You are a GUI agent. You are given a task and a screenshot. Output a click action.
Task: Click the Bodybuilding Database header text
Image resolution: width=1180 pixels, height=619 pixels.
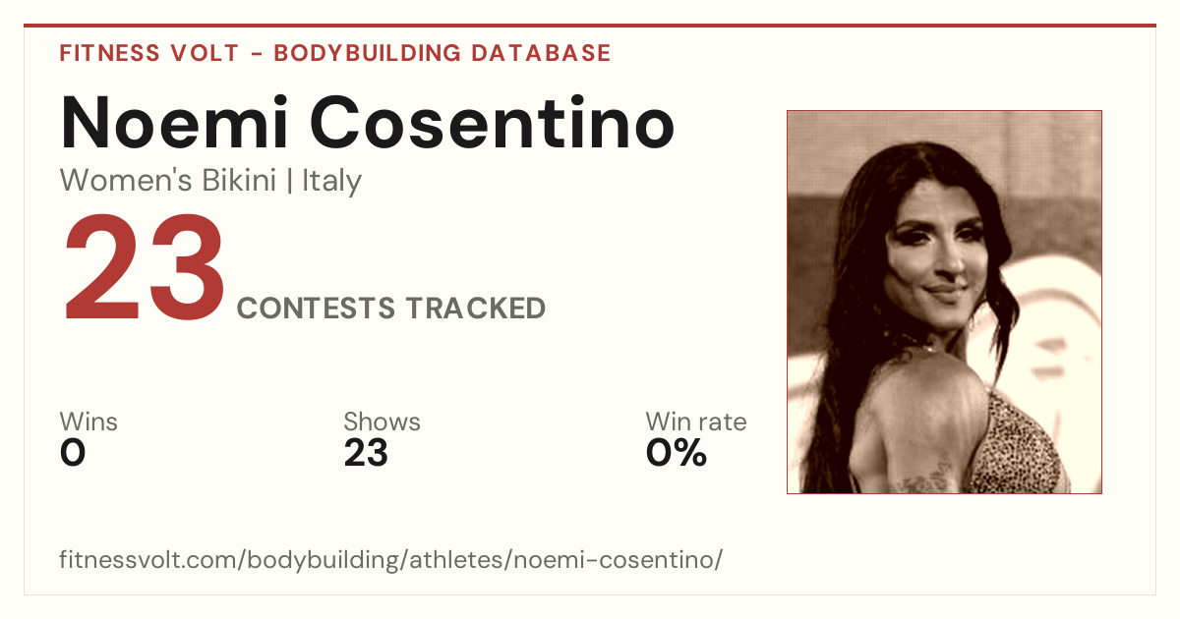442,53
